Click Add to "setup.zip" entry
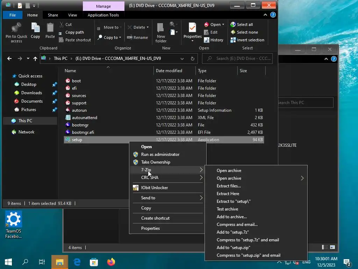The width and height of the screenshot is (358, 269). pyautogui.click(x=256, y=248)
